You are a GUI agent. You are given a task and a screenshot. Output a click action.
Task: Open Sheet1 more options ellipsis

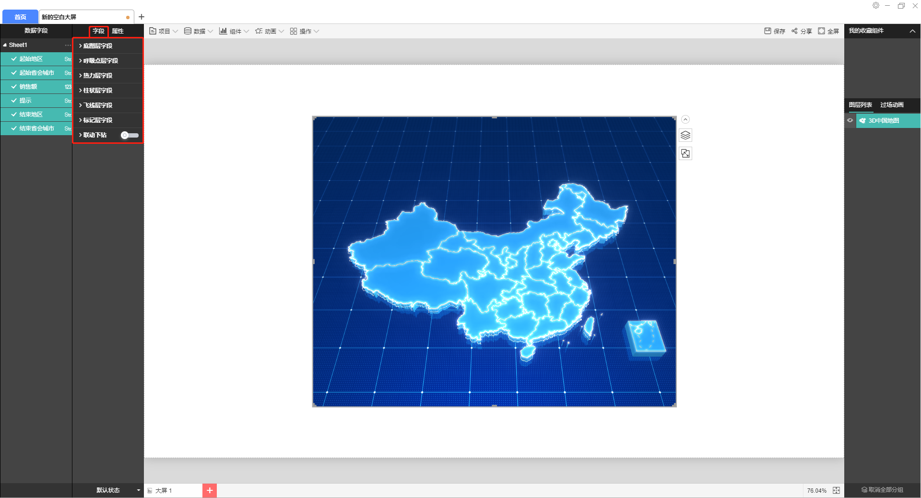68,45
